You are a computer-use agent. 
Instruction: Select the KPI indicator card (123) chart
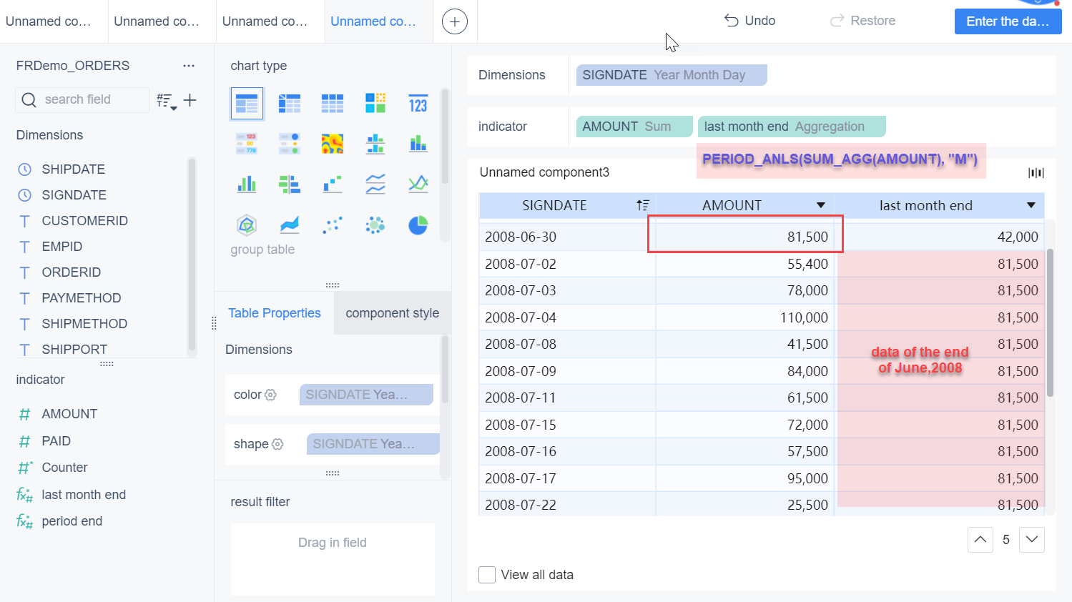(x=418, y=104)
